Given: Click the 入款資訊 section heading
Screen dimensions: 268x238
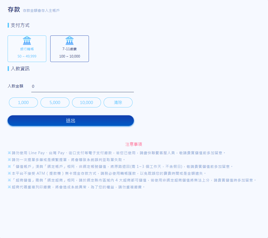Looking at the screenshot, I should pyautogui.click(x=20, y=69).
